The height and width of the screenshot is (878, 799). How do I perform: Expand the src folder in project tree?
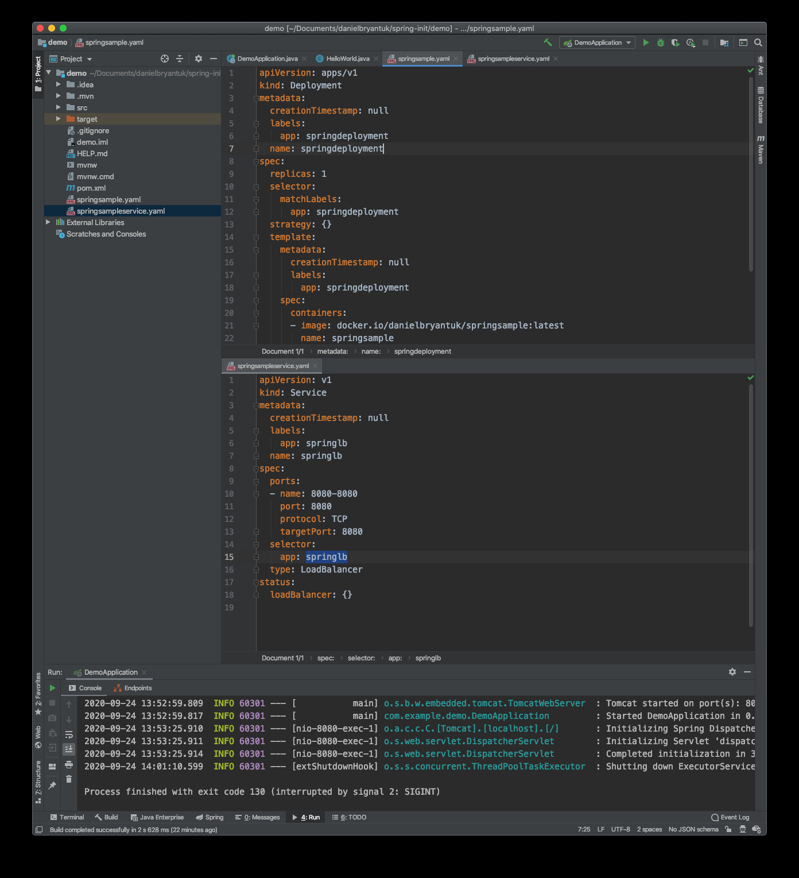click(59, 107)
